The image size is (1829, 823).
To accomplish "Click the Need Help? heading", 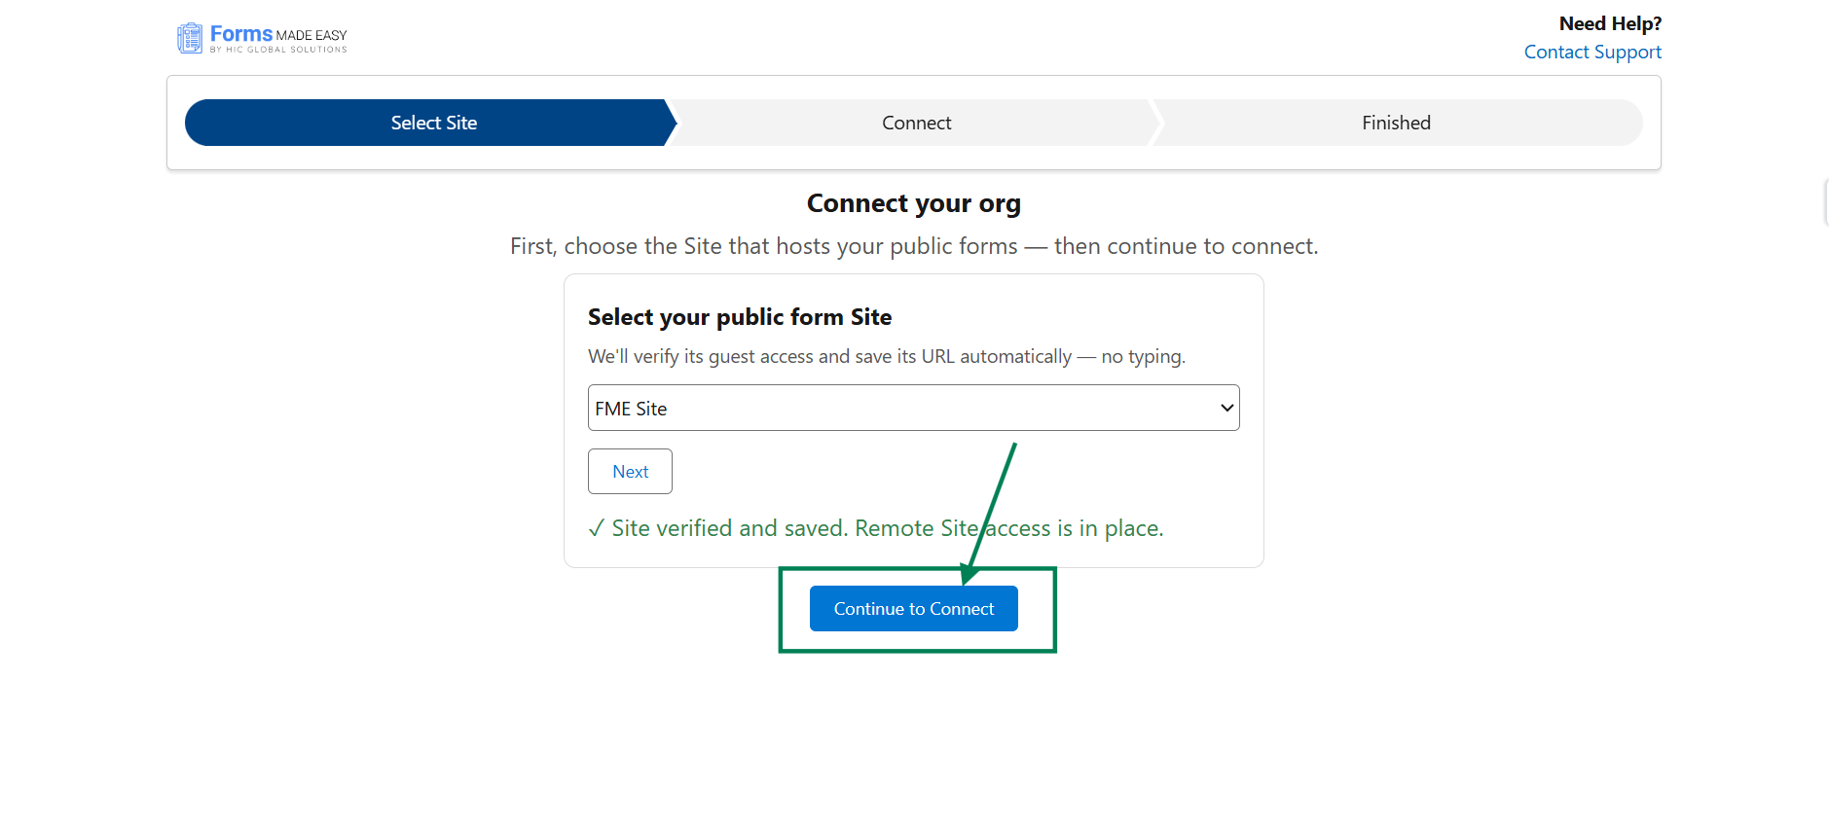I will pyautogui.click(x=1610, y=23).
